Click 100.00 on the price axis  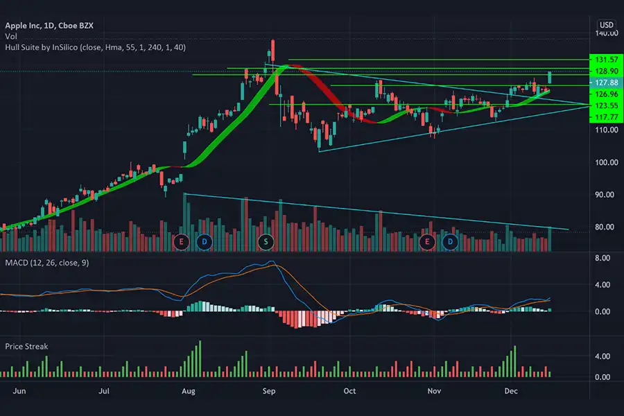click(x=607, y=162)
